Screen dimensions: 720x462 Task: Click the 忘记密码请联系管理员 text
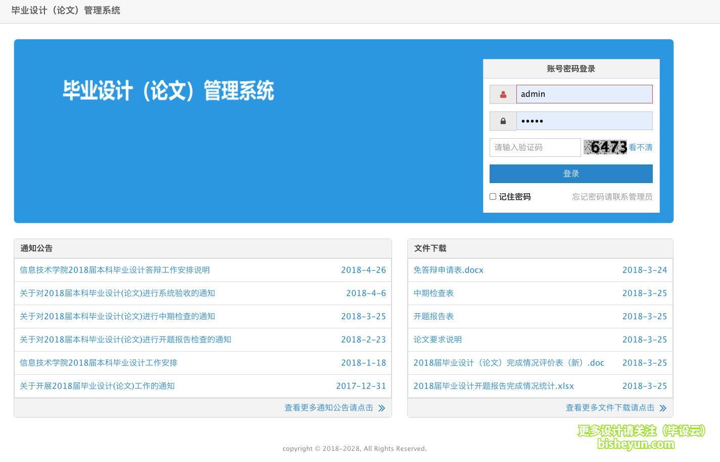point(612,196)
